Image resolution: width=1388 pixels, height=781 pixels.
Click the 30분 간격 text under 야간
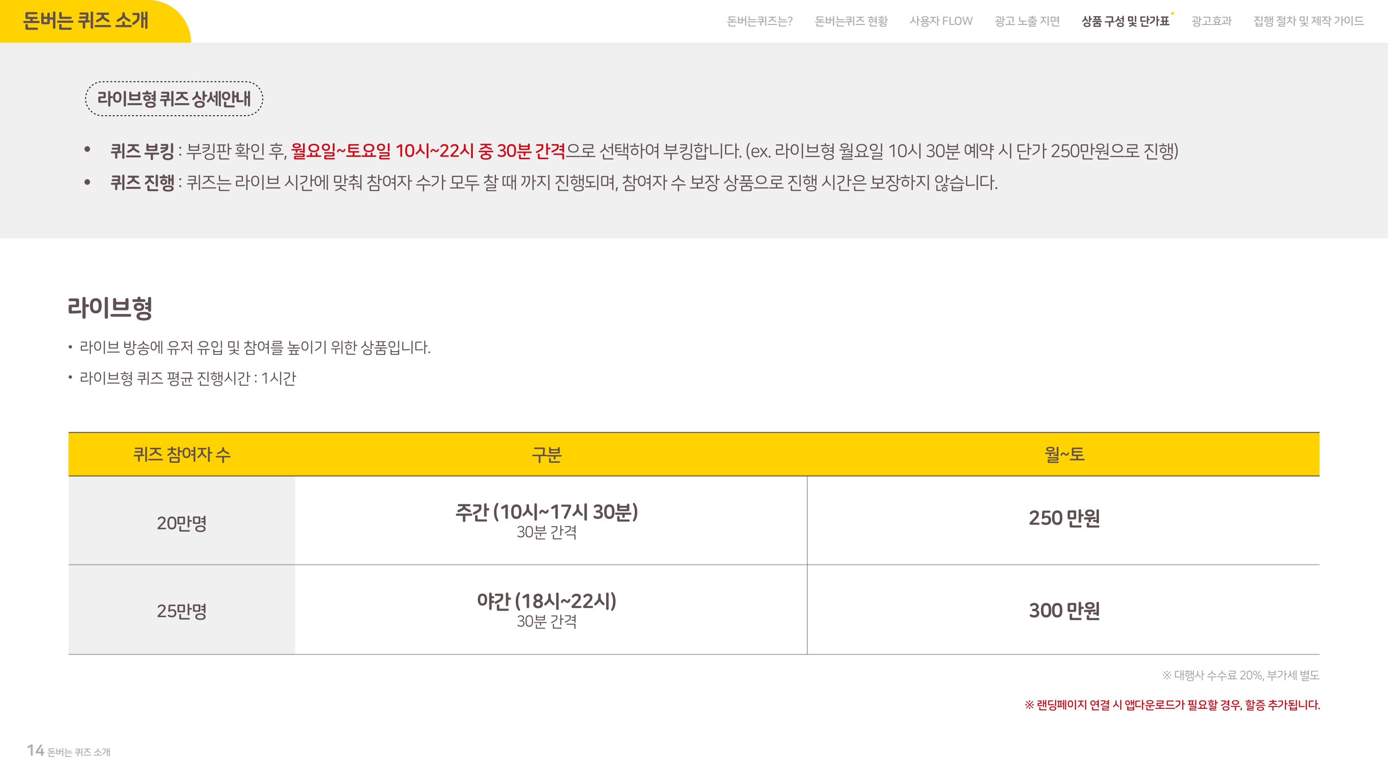point(546,621)
